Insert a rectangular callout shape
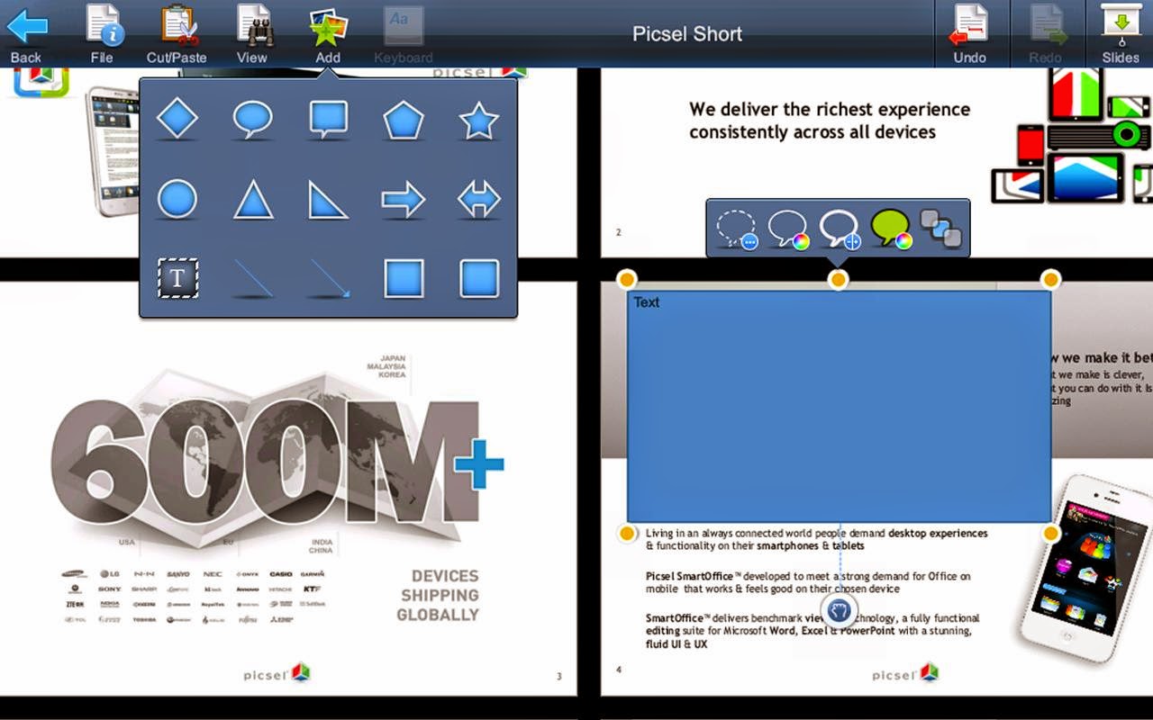The width and height of the screenshot is (1153, 720). point(329,120)
